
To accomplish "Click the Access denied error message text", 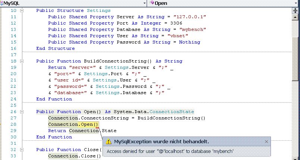I will [x=170, y=151].
